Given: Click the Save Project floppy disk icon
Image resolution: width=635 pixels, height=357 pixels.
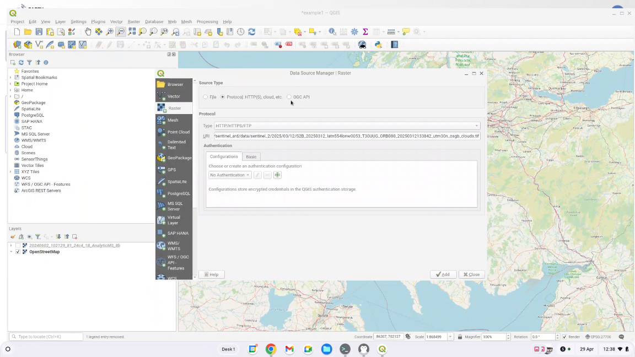Looking at the screenshot, I should 39,32.
